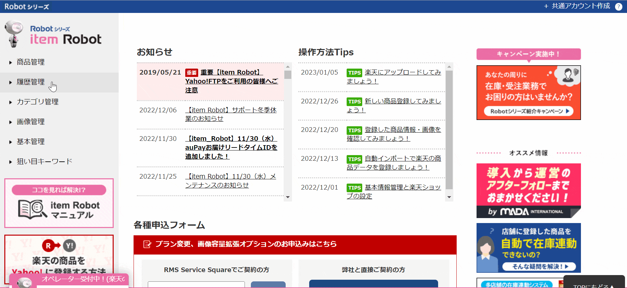Open the オペレーター受付中 chat widget
Viewport: 627px width, 288px height.
(x=69, y=280)
